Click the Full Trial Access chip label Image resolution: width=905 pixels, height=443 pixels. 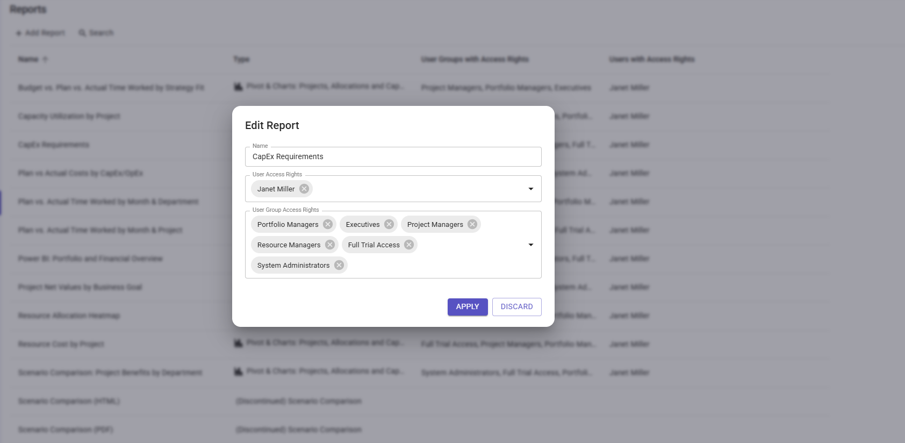point(374,245)
